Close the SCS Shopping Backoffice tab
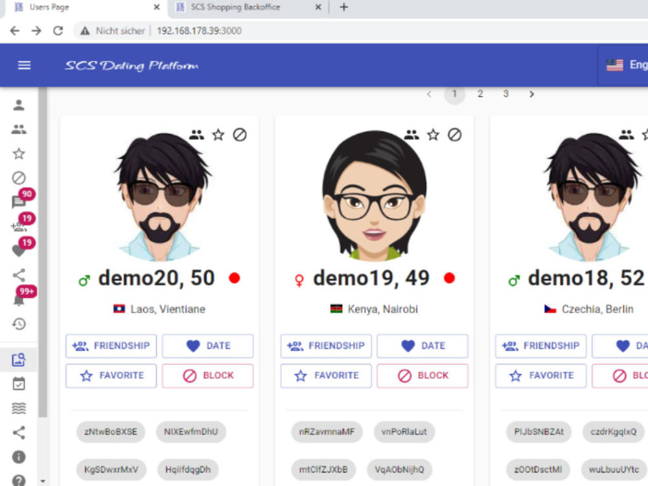Image resolution: width=648 pixels, height=486 pixels. pos(318,7)
